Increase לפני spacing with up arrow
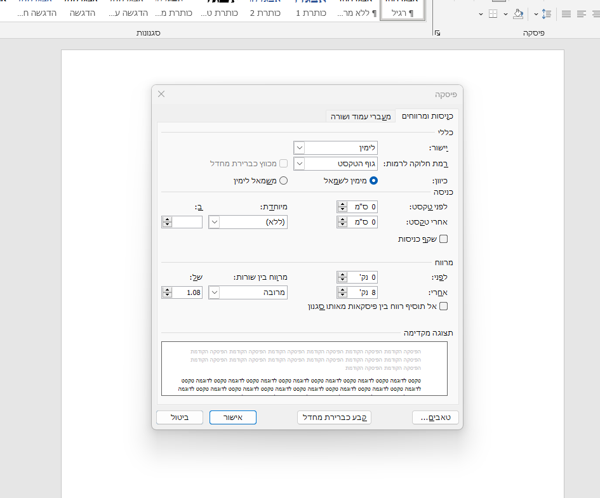 click(x=342, y=275)
